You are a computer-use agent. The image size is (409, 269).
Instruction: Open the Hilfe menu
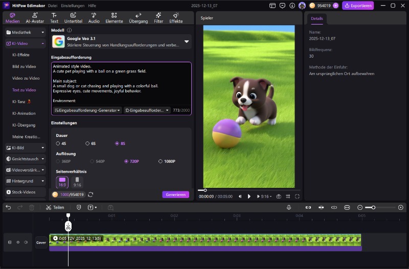(x=92, y=6)
